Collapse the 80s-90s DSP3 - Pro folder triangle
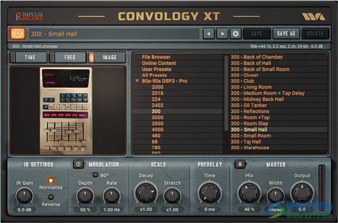The width and height of the screenshot is (338, 223). point(137,81)
